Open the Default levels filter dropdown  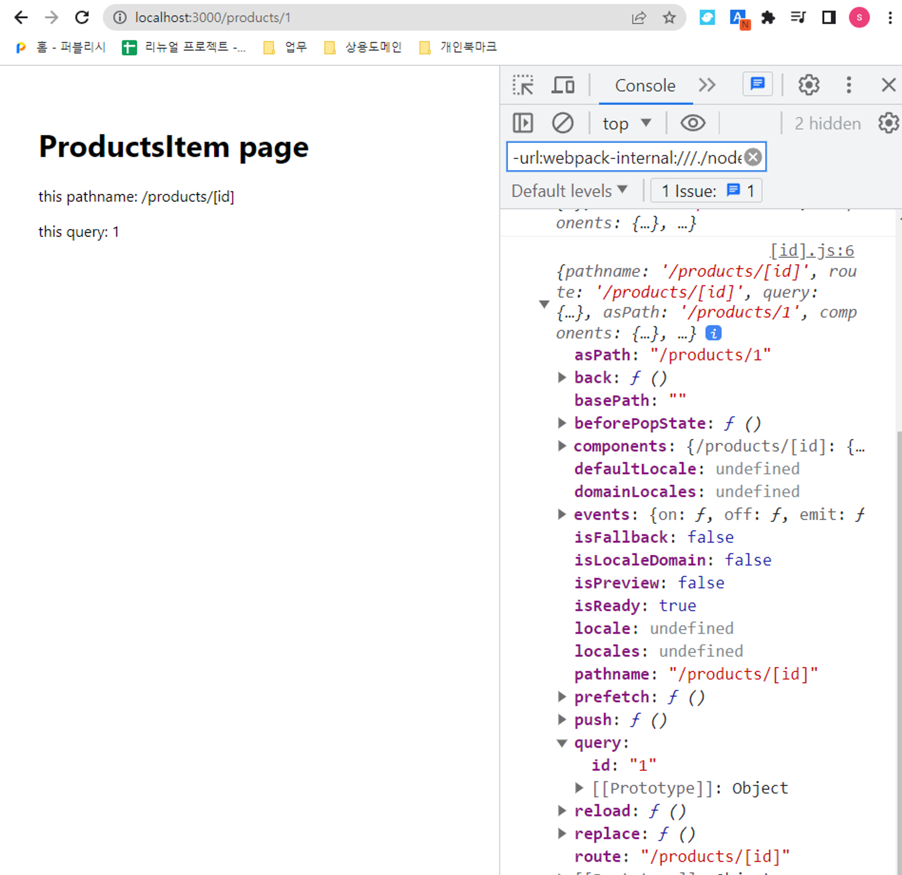[570, 190]
